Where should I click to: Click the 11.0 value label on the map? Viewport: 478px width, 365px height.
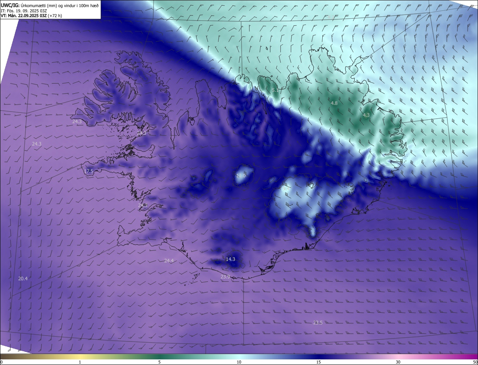click(241, 175)
